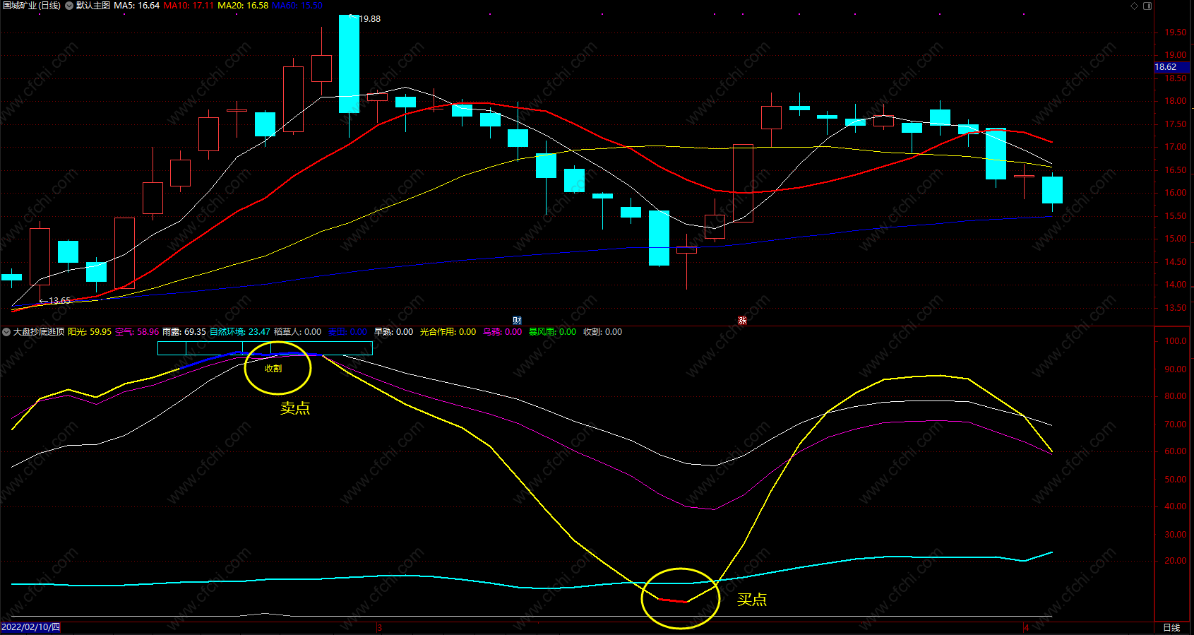Click the 收割: 0.00 value in indicator header

coord(602,332)
